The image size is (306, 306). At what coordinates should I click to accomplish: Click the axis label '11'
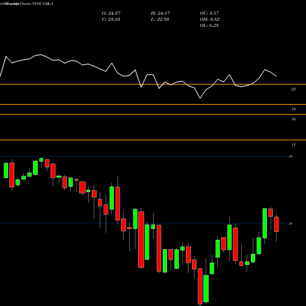point(293,145)
